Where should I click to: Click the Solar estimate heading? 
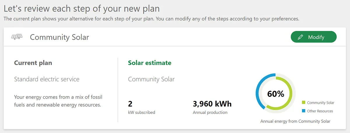tap(150, 63)
